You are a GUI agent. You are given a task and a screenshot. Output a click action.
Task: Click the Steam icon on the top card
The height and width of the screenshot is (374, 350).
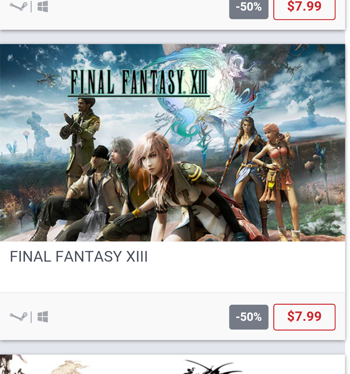pos(18,6)
